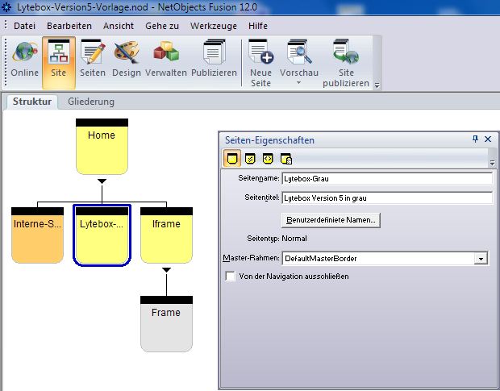Expand the Vorschau dropdown arrow
The image size is (500, 391).
point(298,82)
